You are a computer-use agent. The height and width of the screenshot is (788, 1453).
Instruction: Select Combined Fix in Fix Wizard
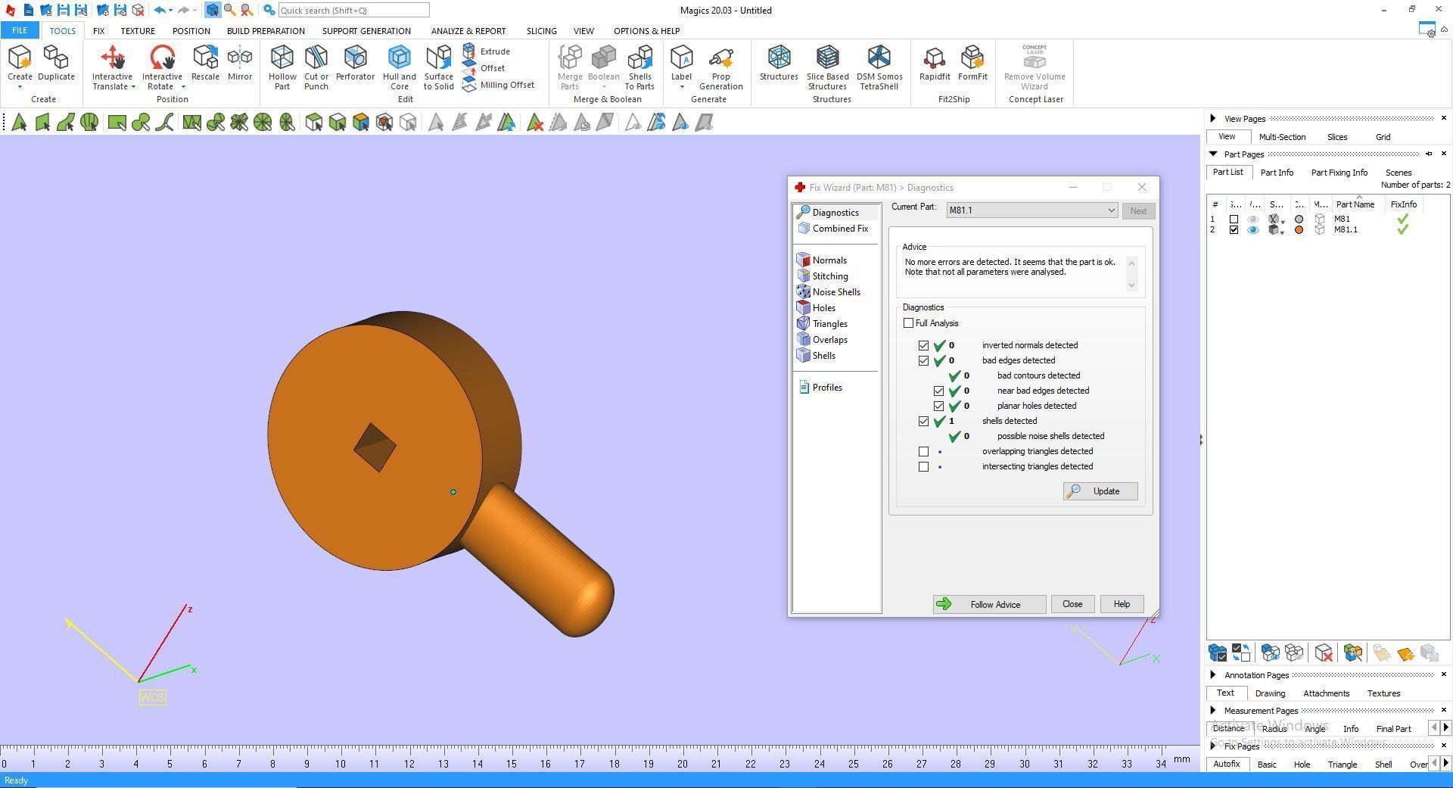[832, 229]
